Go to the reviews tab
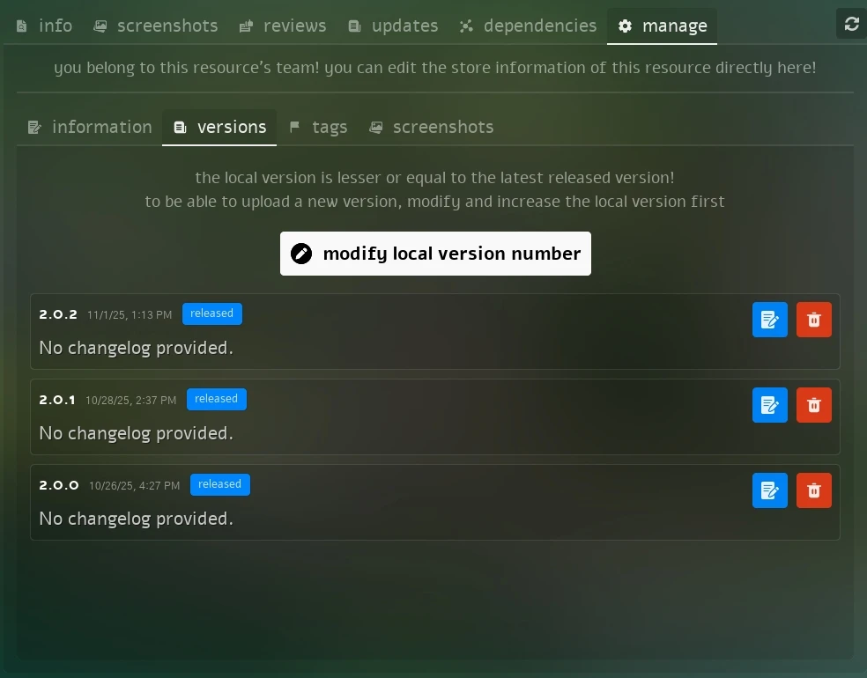This screenshot has width=867, height=678. tap(283, 26)
